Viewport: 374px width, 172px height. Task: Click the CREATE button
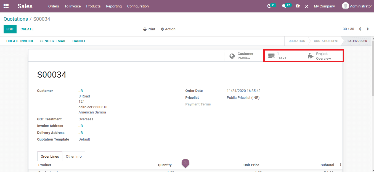pyautogui.click(x=27, y=29)
